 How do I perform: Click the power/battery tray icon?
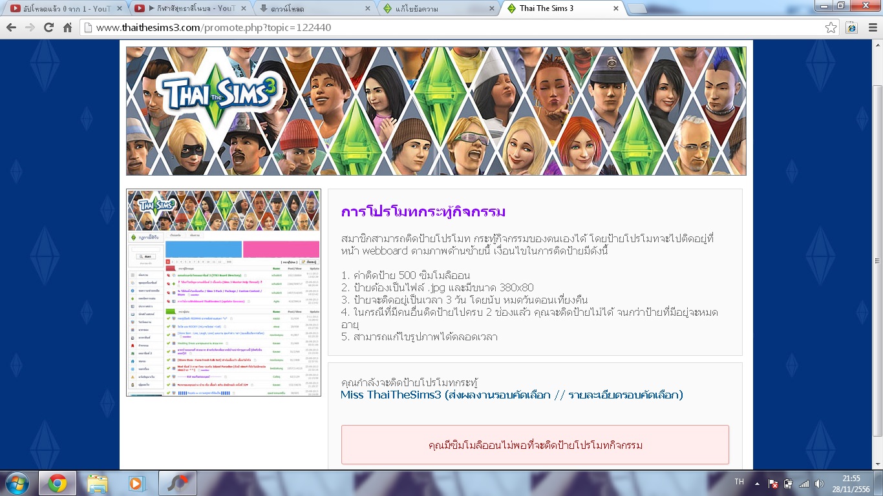[x=788, y=483]
